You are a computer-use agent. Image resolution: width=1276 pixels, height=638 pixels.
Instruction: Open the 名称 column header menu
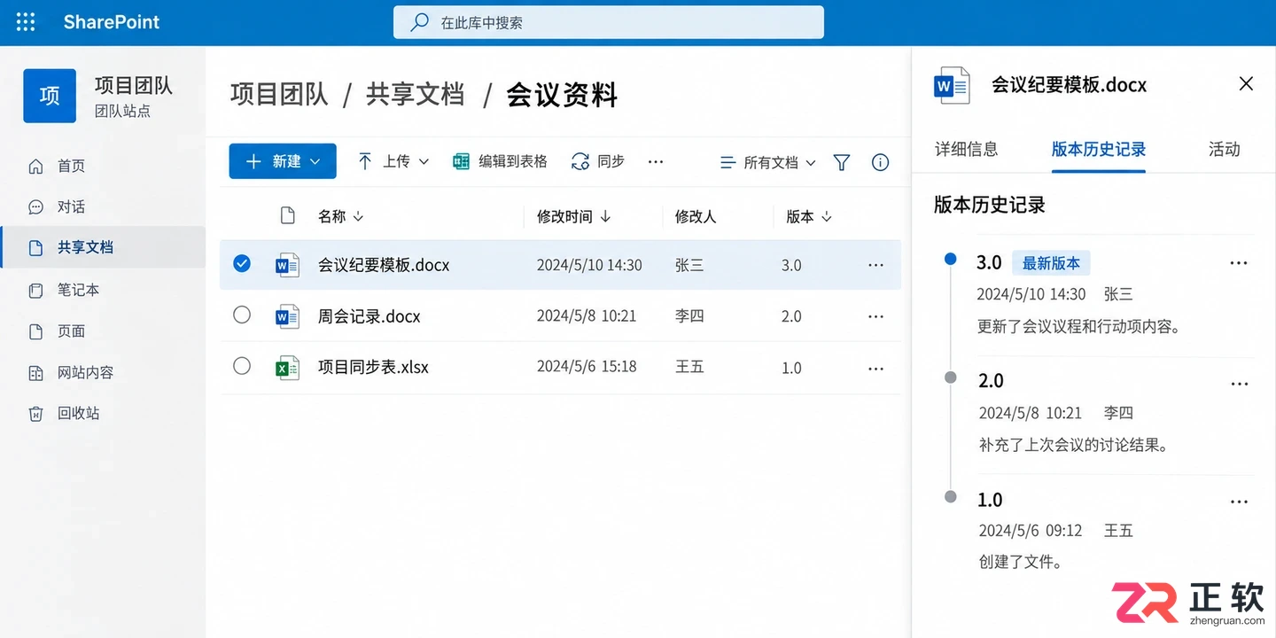341,216
